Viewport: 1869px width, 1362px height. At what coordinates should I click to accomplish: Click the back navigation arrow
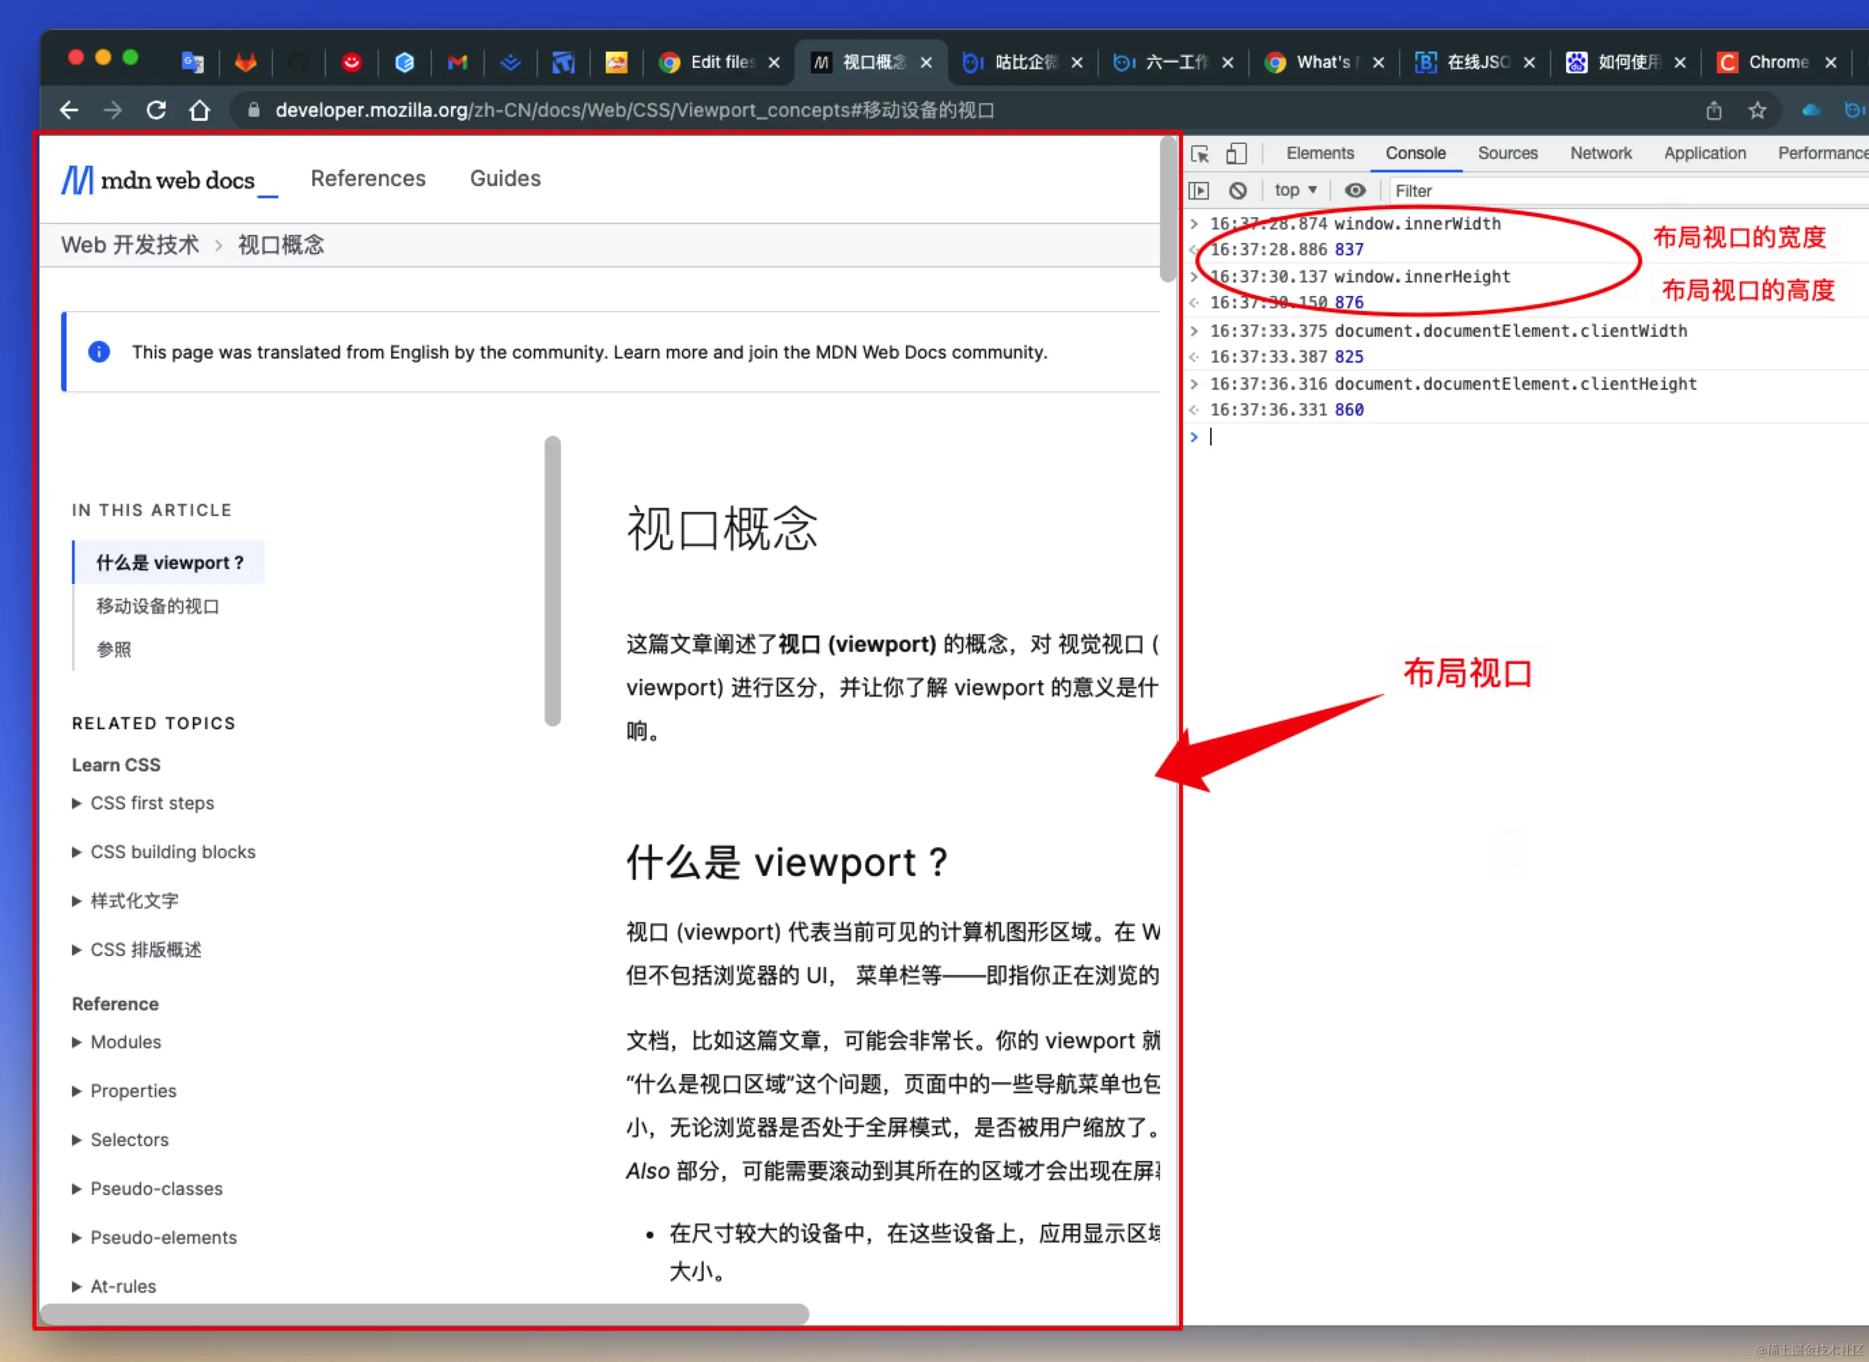point(69,110)
